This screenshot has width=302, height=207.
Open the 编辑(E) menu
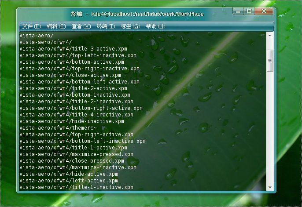click(56, 26)
